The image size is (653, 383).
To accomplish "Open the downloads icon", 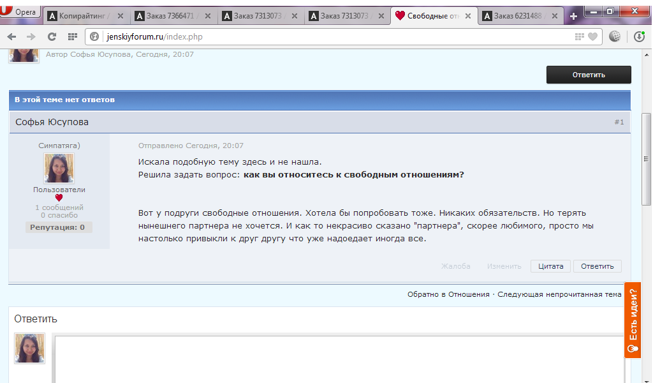I will point(639,36).
